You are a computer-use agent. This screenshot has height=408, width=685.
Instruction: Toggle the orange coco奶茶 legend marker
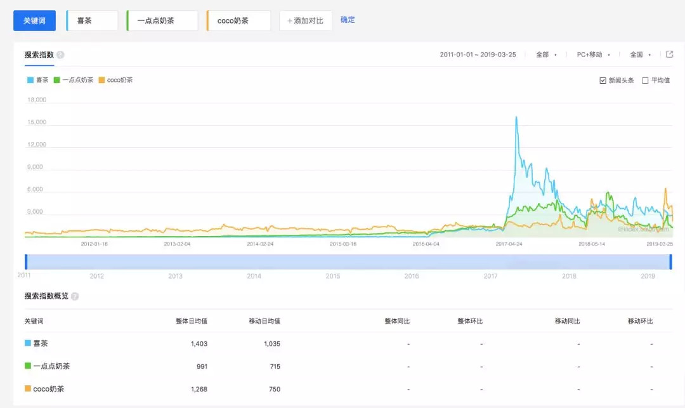tap(101, 80)
